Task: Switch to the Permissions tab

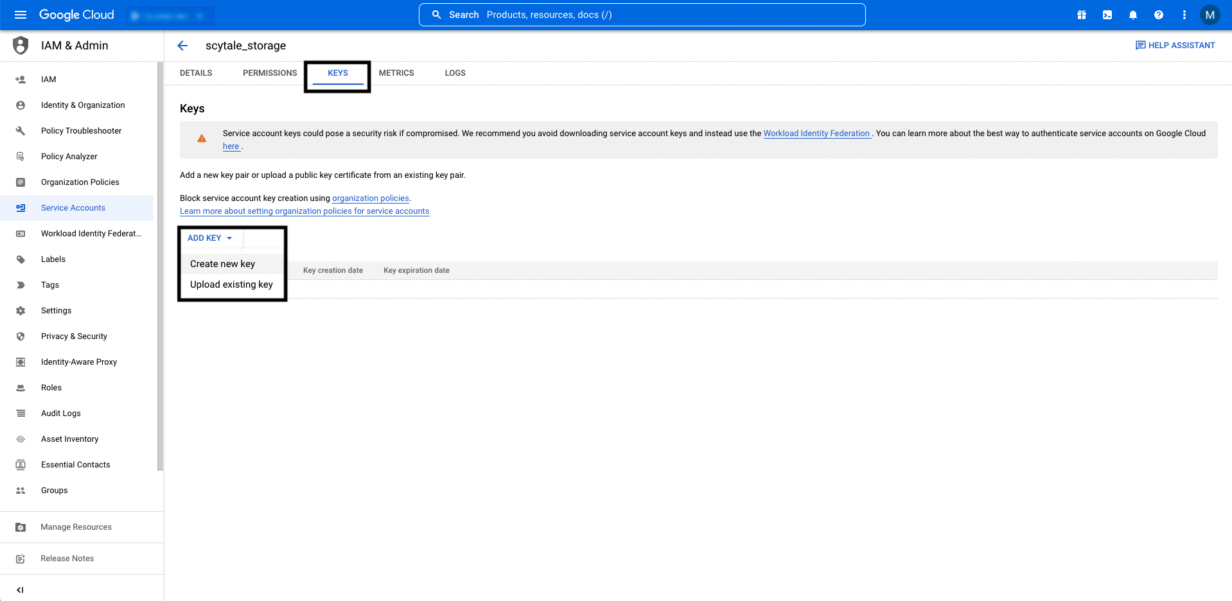Action: [270, 73]
